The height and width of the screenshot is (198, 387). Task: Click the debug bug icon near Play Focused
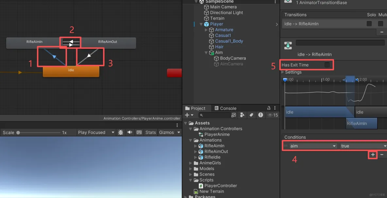coord(120,132)
